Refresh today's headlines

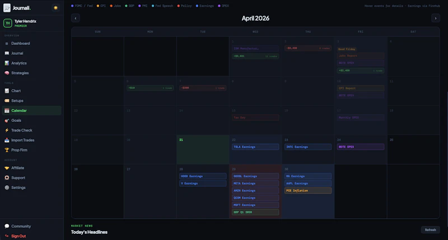click(430, 230)
